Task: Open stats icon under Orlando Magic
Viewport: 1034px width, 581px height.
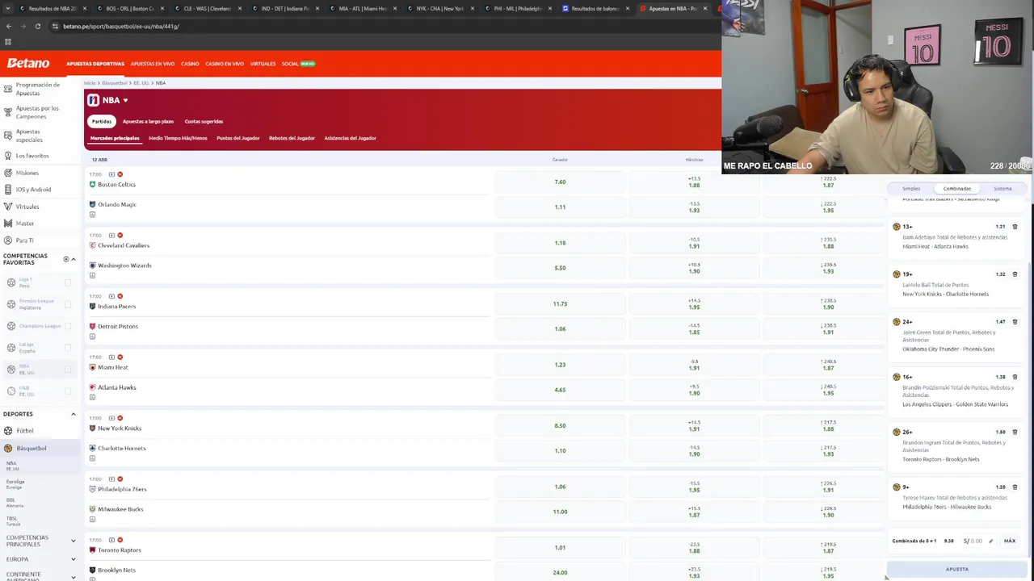Action: click(x=92, y=215)
